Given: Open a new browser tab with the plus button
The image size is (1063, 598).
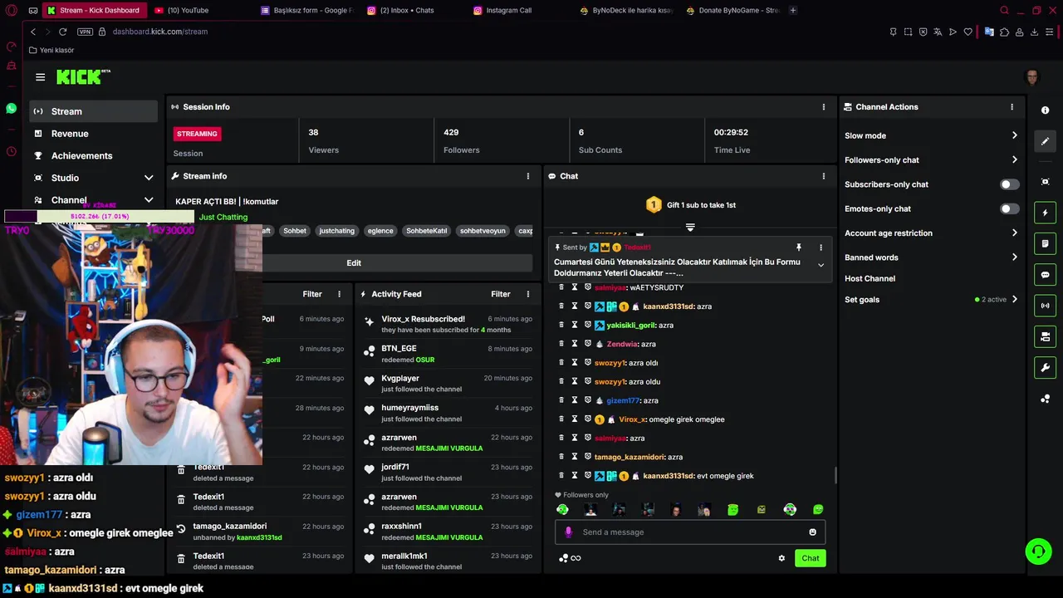Looking at the screenshot, I should 793,11.
